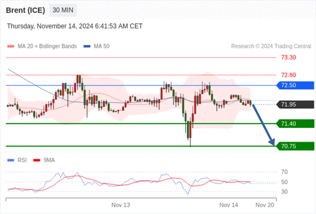Click the RSI 70 level label

click(x=285, y=172)
